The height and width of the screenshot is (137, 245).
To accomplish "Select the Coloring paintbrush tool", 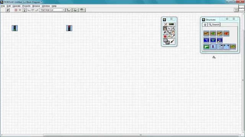I will click(x=172, y=41).
